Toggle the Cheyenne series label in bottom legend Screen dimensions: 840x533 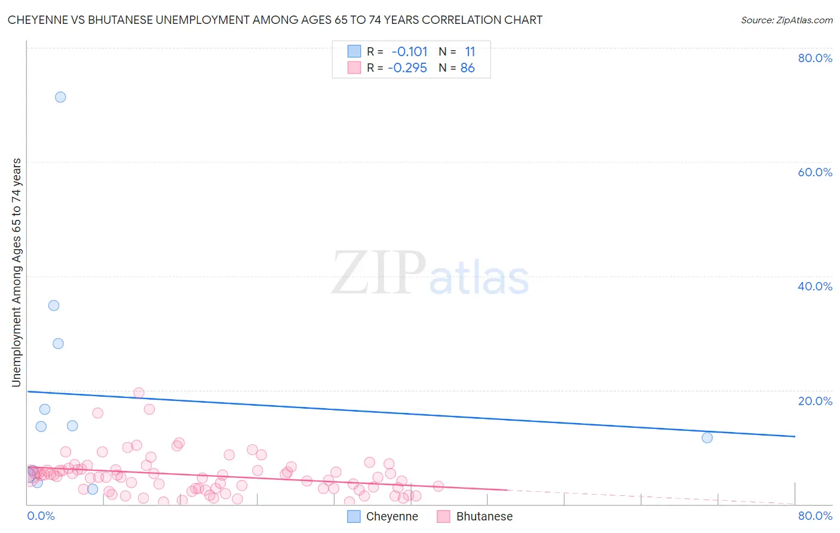[392, 516]
